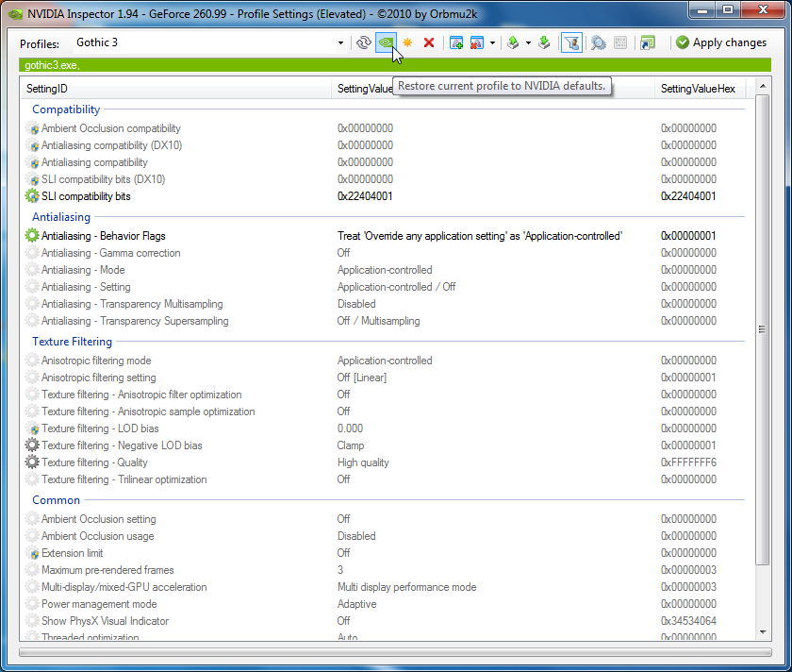Click the magnifier gear scan icon
This screenshot has width=792, height=672.
(598, 42)
